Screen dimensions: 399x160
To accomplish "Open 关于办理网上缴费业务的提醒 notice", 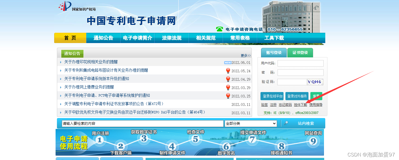I will tap(89, 87).
